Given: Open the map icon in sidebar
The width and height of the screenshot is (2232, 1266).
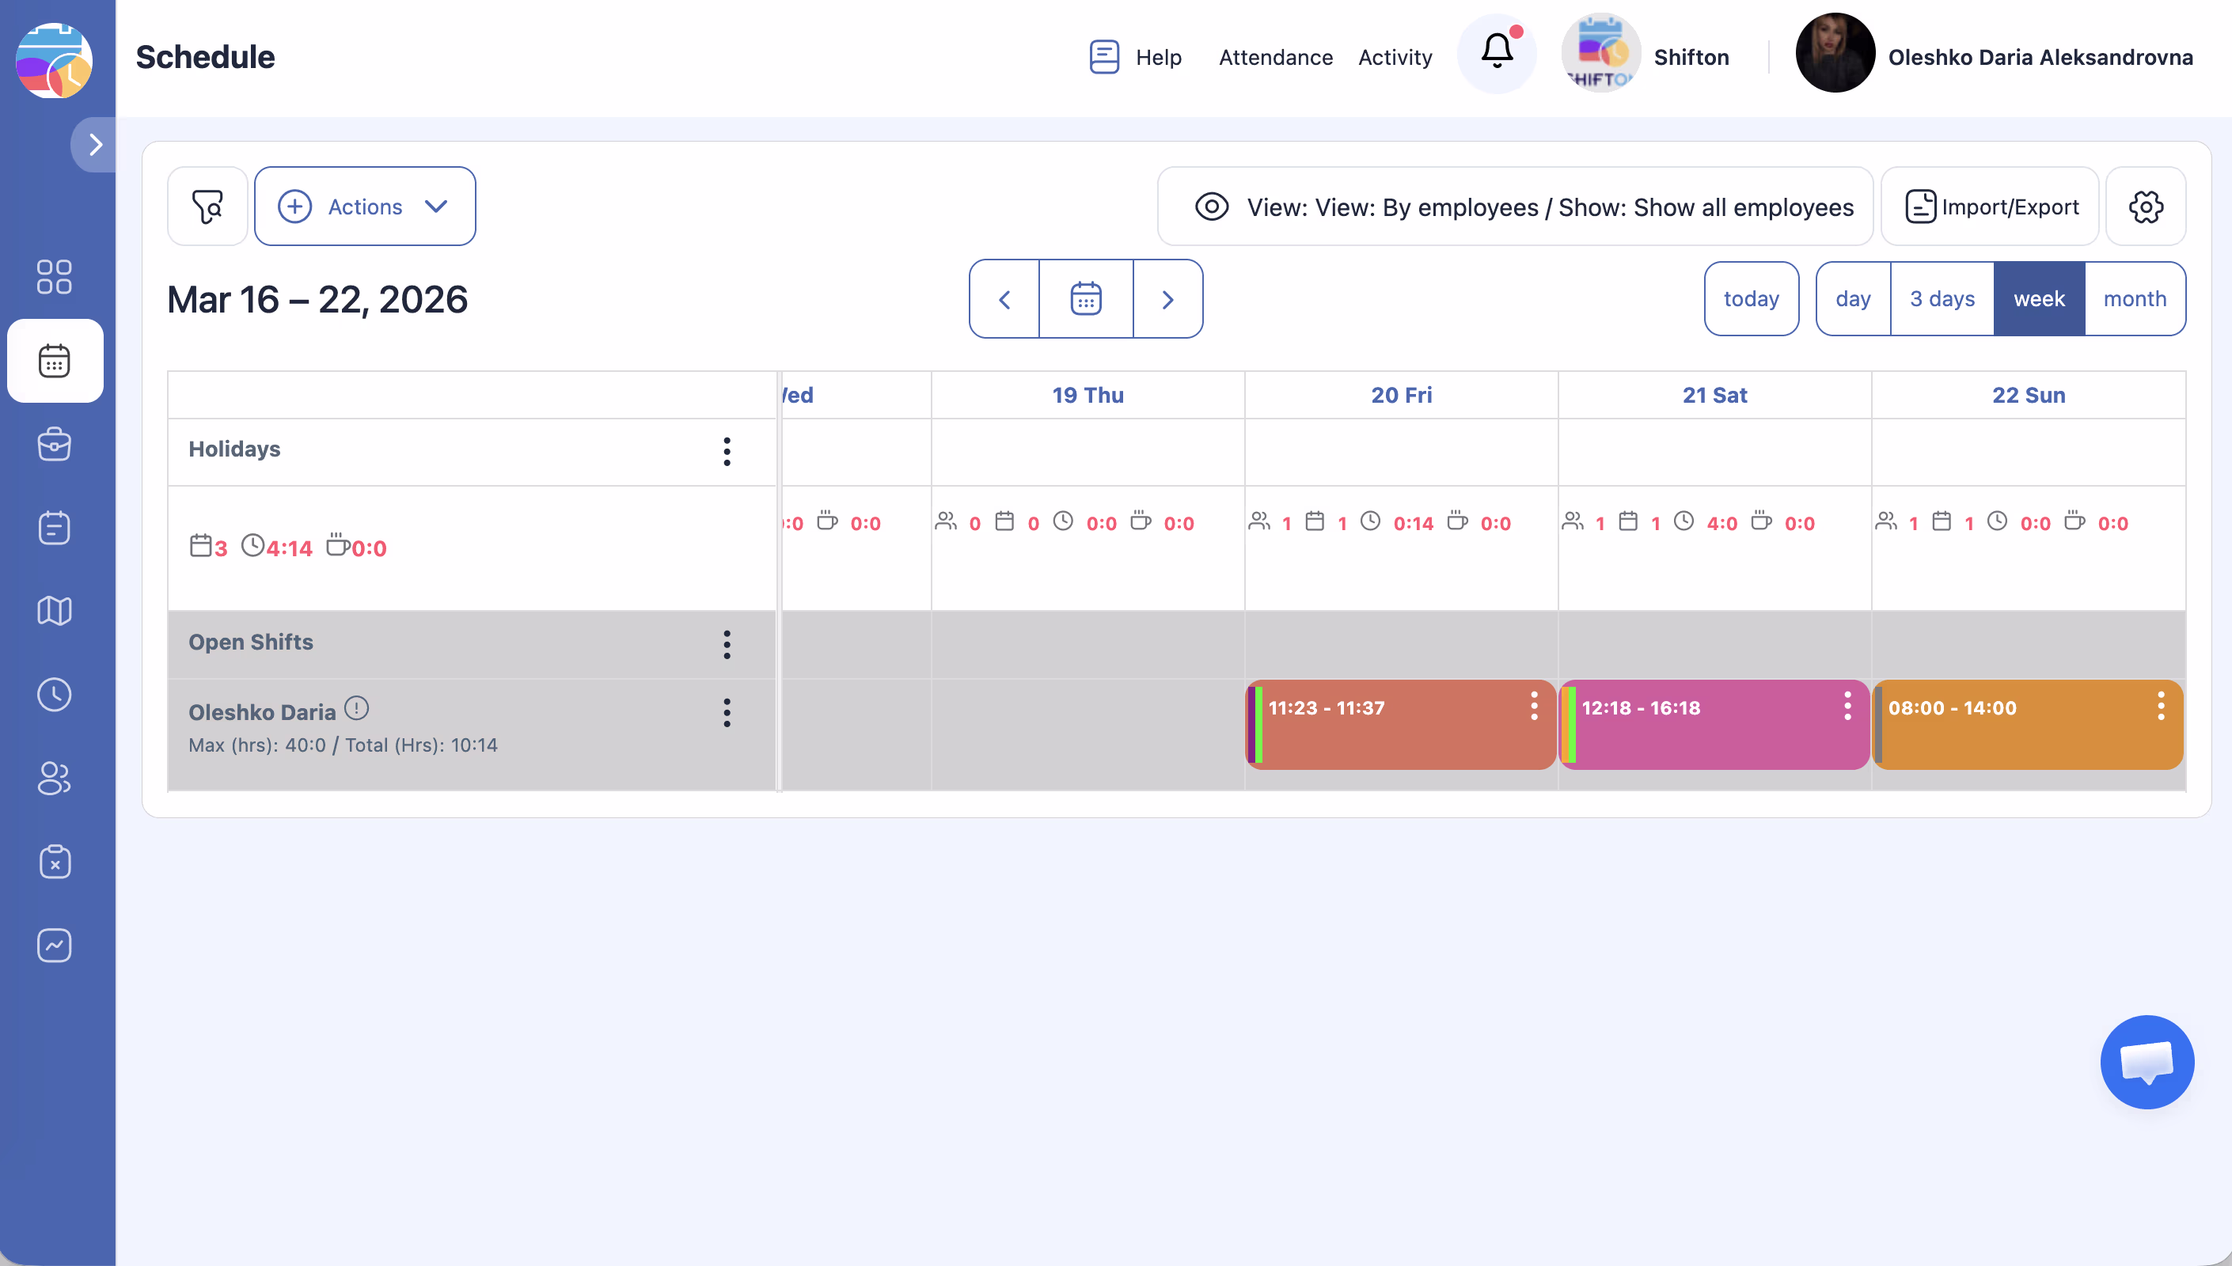Looking at the screenshot, I should [54, 610].
